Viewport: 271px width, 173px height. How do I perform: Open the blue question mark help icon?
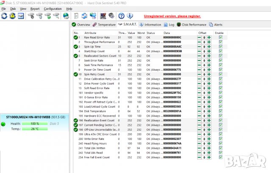pyautogui.click(x=121, y=16)
